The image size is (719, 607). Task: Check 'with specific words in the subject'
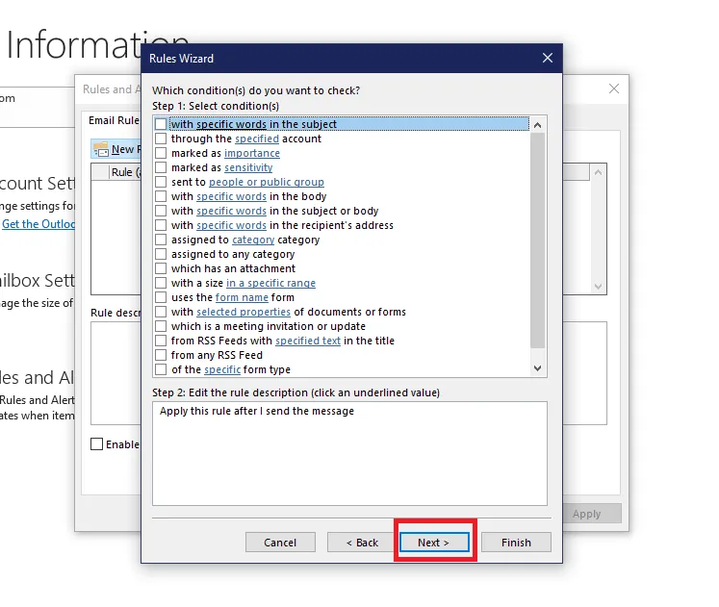point(161,124)
